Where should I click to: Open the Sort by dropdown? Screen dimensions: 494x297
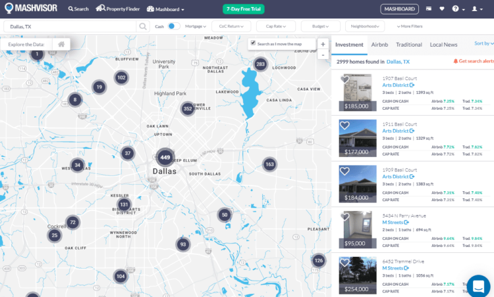[483, 43]
